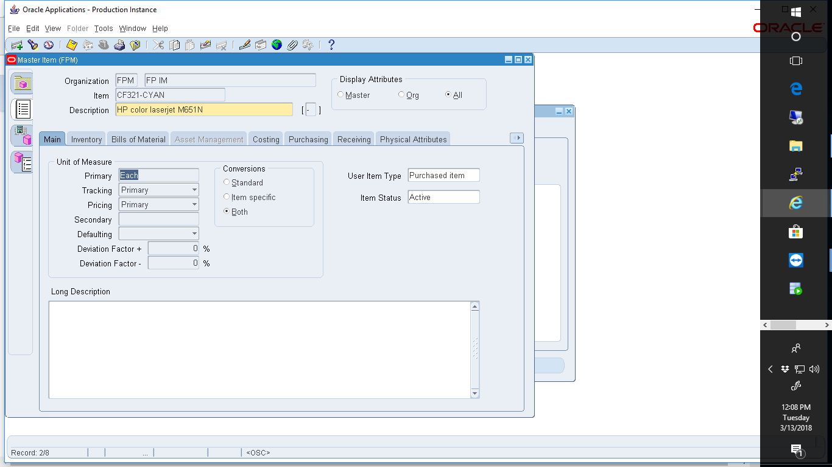Viewport: 832px width, 467px height.
Task: Select the Standard conversions radio button
Action: pyautogui.click(x=226, y=182)
